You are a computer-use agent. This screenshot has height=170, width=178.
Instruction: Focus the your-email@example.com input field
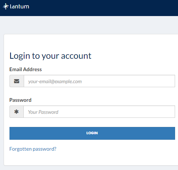pyautogui.click(x=99, y=81)
